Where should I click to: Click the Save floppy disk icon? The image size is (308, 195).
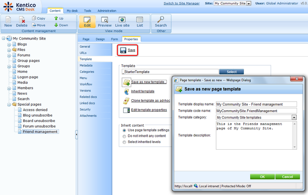[x=123, y=50]
